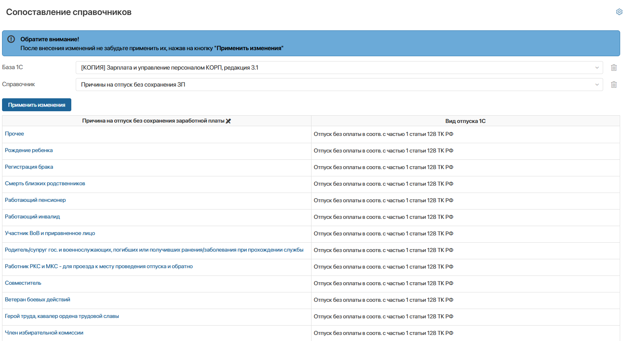Image resolution: width=623 pixels, height=341 pixels.
Task: Open the Рождение ребенка link
Action: [x=29, y=150]
